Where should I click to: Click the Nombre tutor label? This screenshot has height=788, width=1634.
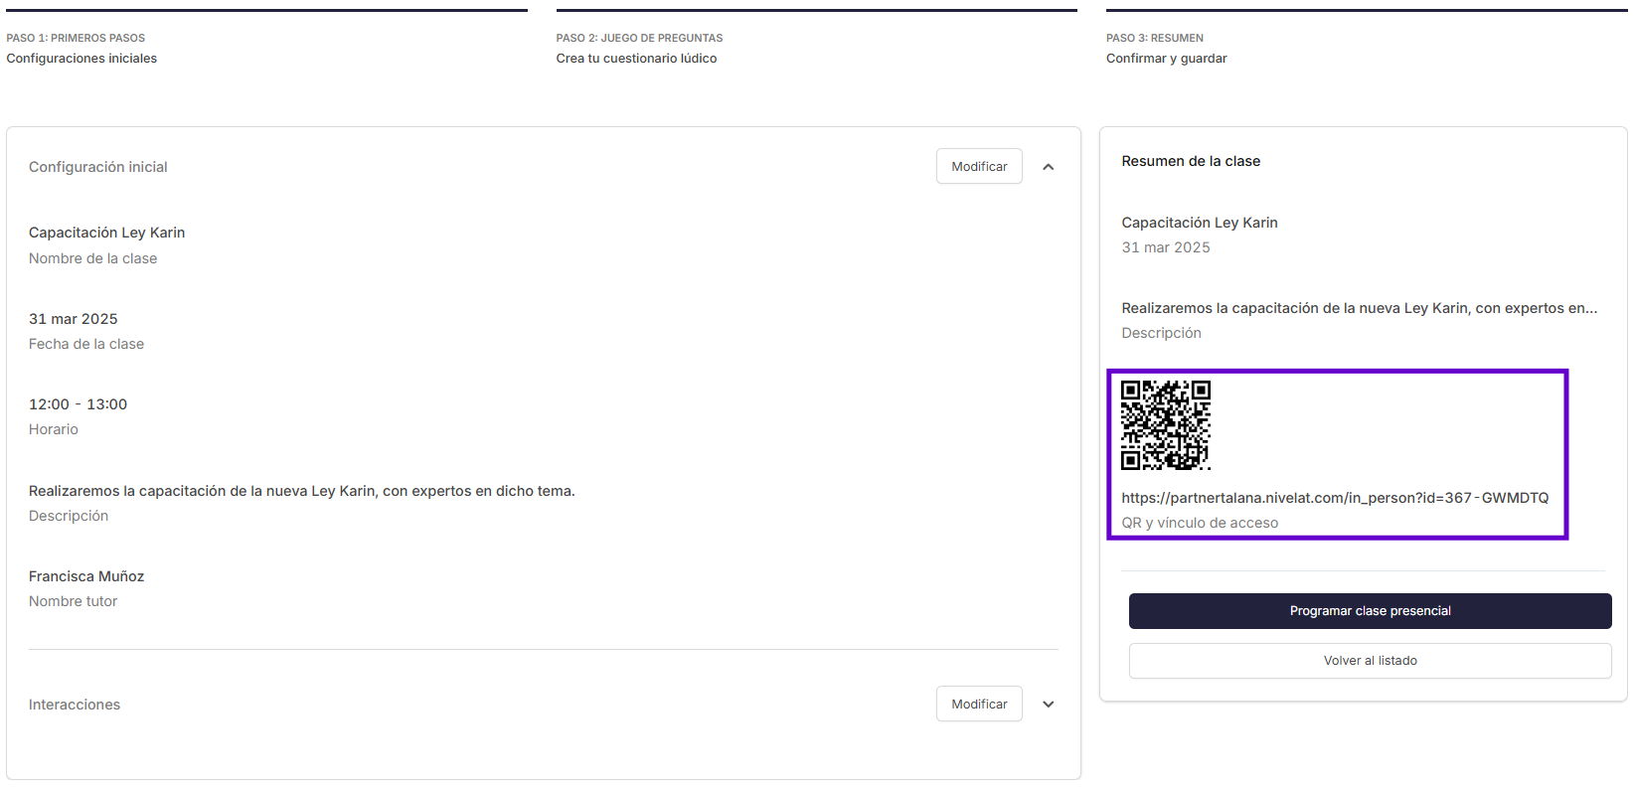click(73, 601)
